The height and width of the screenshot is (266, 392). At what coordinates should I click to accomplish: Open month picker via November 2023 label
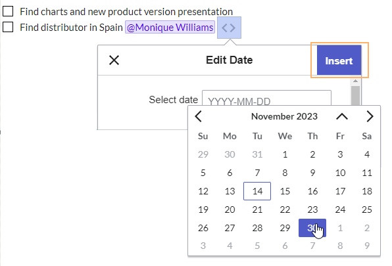point(284,116)
